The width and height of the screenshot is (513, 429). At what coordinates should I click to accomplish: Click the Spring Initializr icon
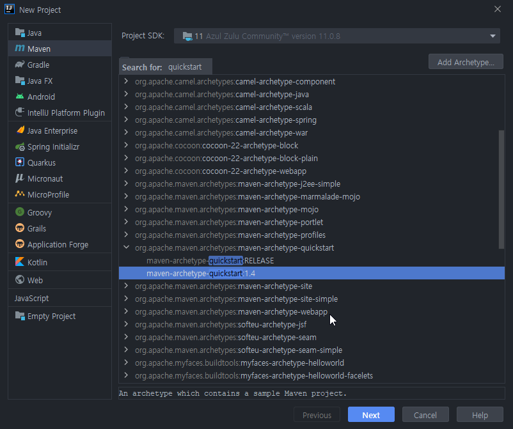pos(20,146)
